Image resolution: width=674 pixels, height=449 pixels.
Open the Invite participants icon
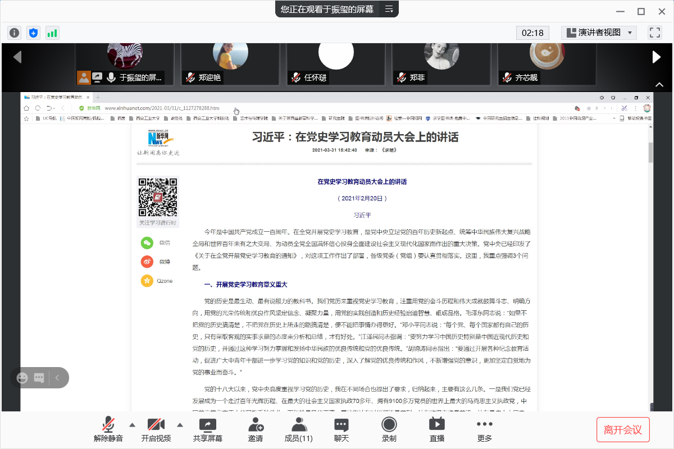click(x=256, y=429)
